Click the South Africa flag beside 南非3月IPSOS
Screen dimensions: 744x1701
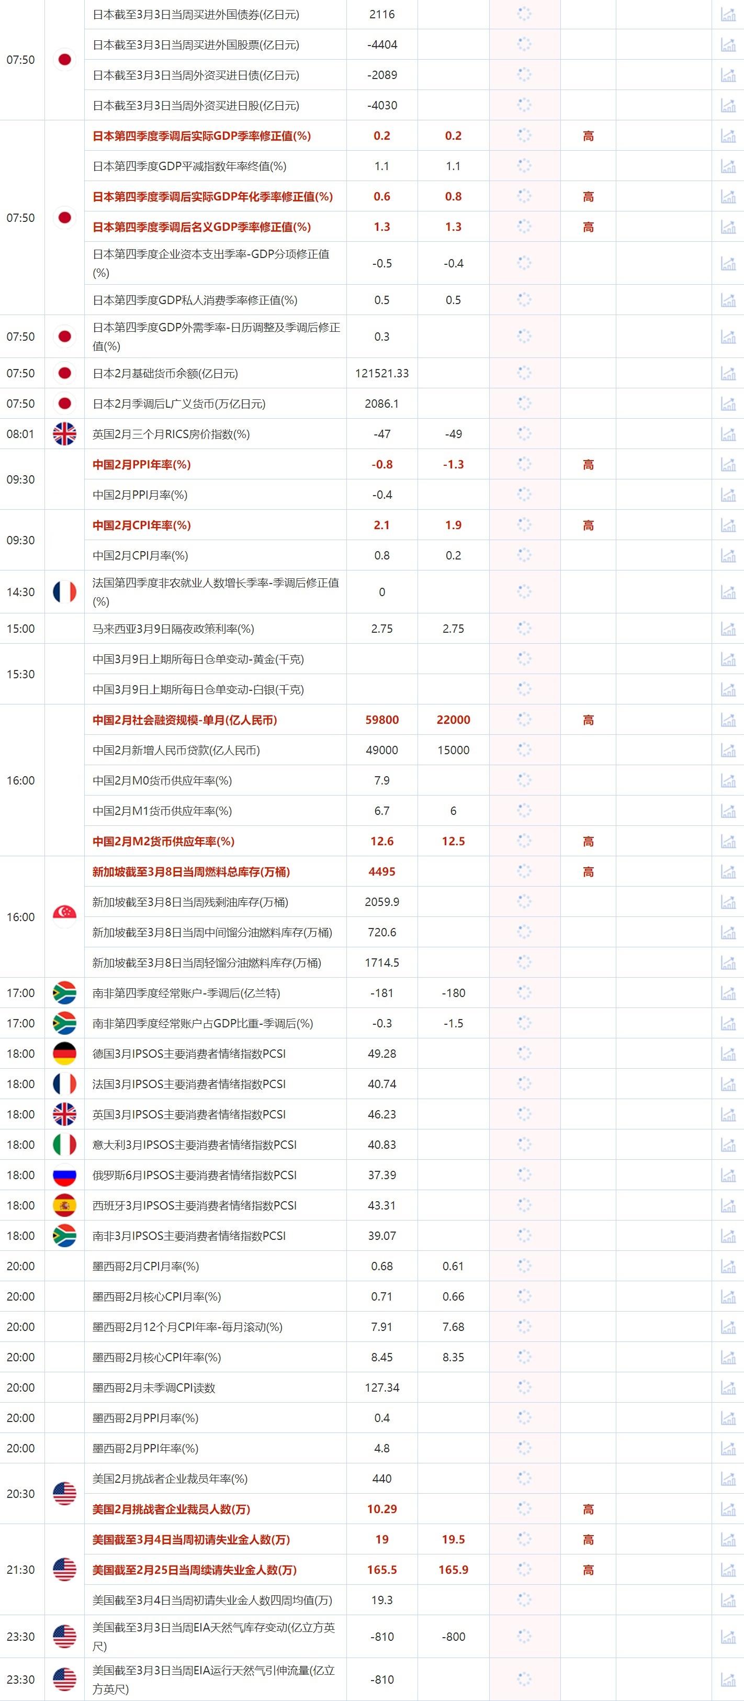tap(65, 1236)
